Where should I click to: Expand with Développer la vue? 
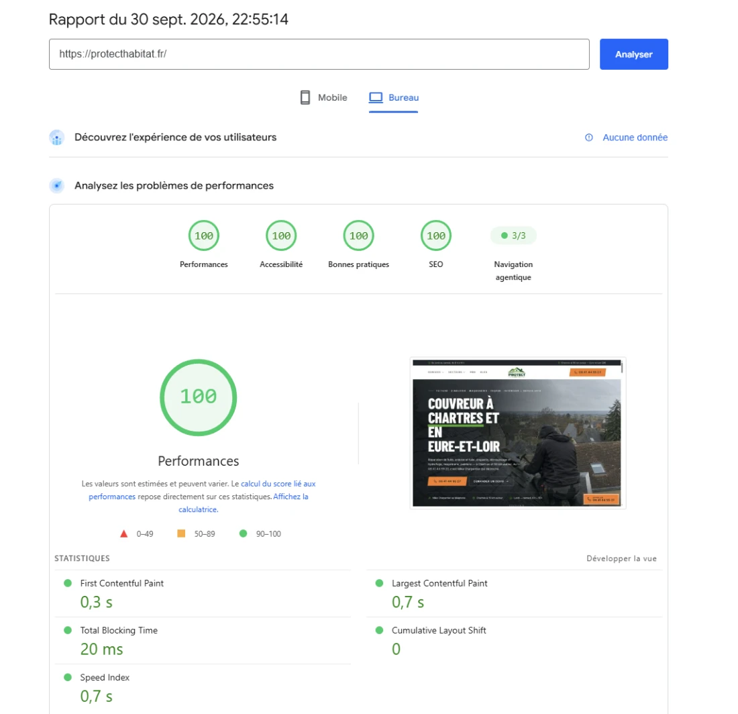621,558
